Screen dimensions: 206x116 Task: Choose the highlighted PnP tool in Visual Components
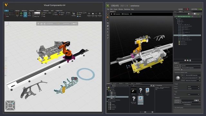[x=25, y=14]
